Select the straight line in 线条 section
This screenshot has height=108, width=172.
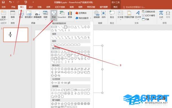point(52,37)
